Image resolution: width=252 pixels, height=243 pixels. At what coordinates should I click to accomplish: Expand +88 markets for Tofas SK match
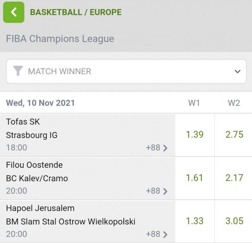pos(157,148)
